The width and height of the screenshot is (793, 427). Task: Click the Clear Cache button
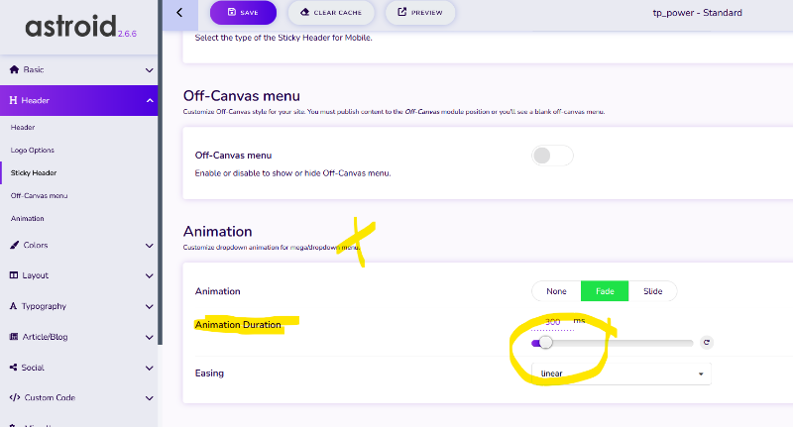pos(331,13)
